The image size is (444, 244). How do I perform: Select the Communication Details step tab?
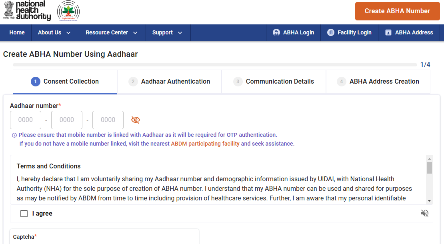[274, 82]
